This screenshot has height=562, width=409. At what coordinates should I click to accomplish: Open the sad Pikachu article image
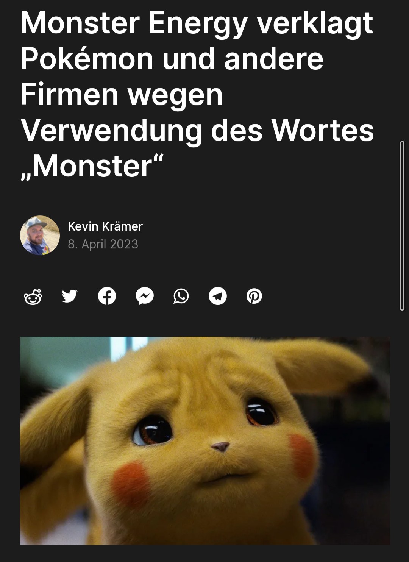(x=205, y=440)
